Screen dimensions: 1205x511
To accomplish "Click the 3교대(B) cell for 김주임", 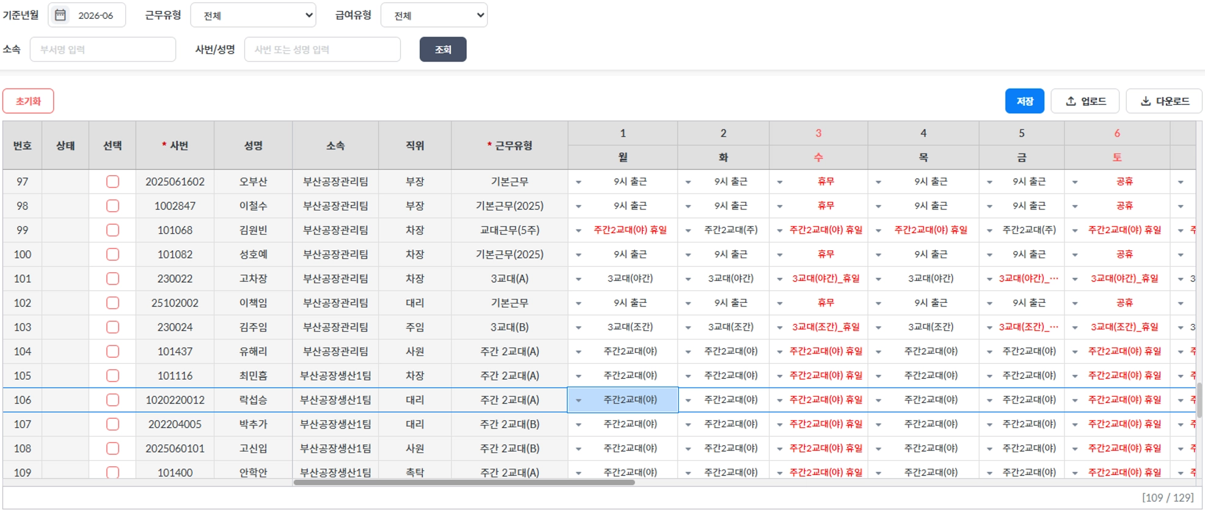I will click(510, 327).
